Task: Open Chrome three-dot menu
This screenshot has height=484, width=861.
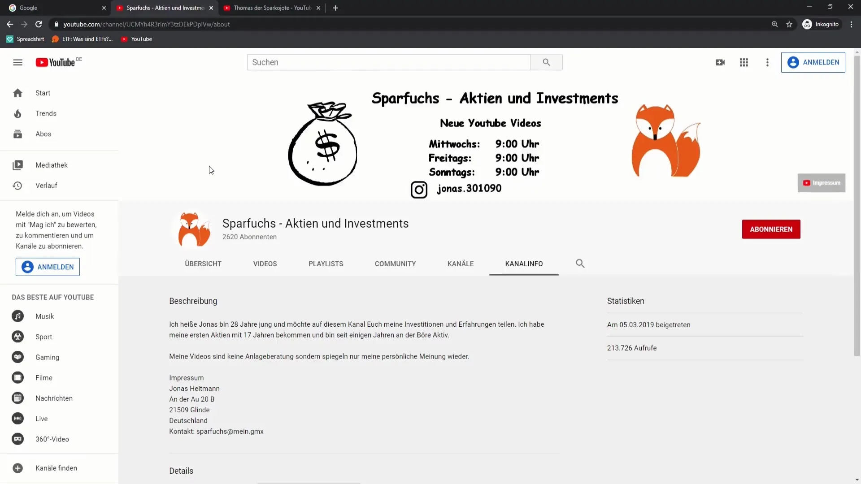Action: pos(851,24)
